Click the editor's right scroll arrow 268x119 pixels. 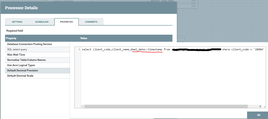click(x=260, y=106)
